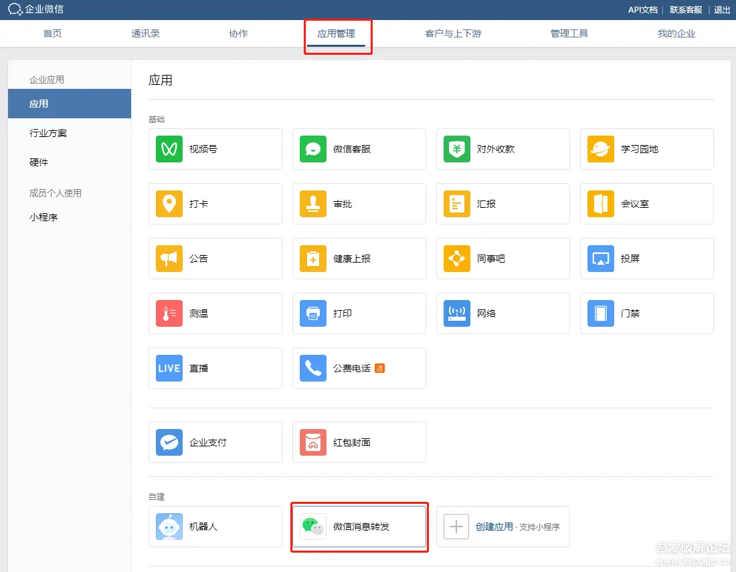Open 小程序 in the left sidebar
The width and height of the screenshot is (736, 572).
(x=43, y=217)
